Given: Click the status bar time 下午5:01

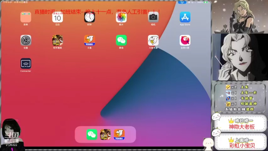Looking at the screenshot, I should point(7,2).
